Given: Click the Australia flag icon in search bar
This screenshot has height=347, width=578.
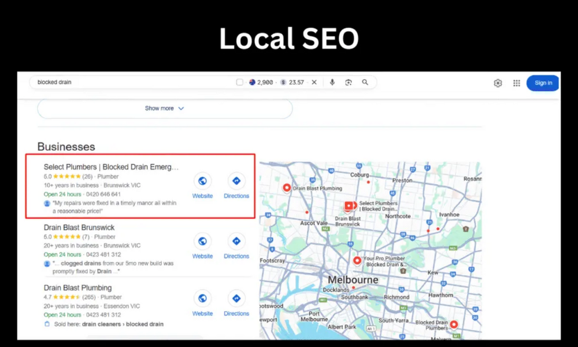Looking at the screenshot, I should pyautogui.click(x=252, y=82).
